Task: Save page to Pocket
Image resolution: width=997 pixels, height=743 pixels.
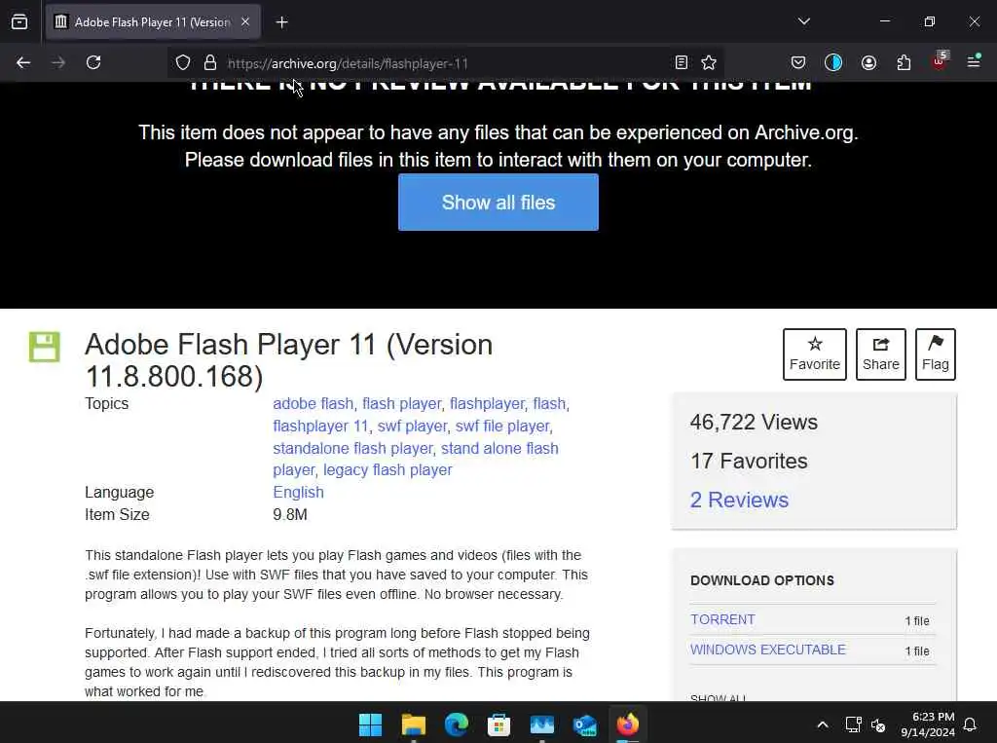Action: tap(798, 62)
